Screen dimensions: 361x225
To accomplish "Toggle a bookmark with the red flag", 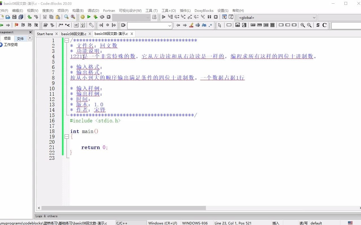I will [16, 25].
